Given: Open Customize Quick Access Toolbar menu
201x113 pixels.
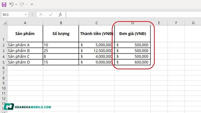Looking at the screenshot, I should click(32, 5).
